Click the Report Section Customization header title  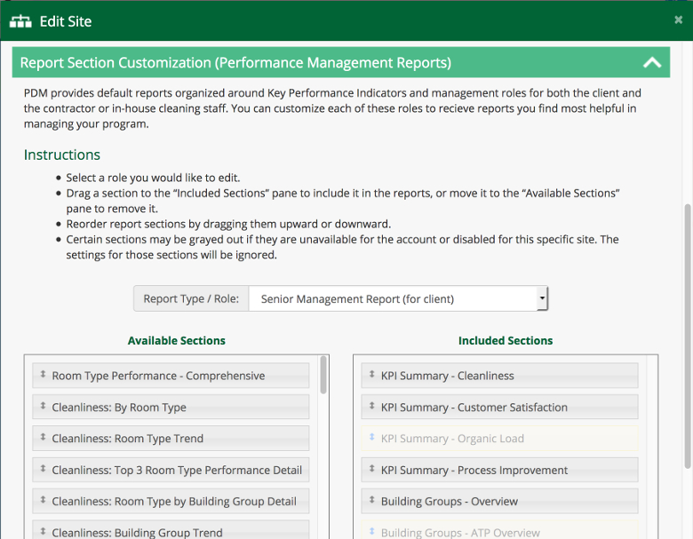click(x=235, y=63)
